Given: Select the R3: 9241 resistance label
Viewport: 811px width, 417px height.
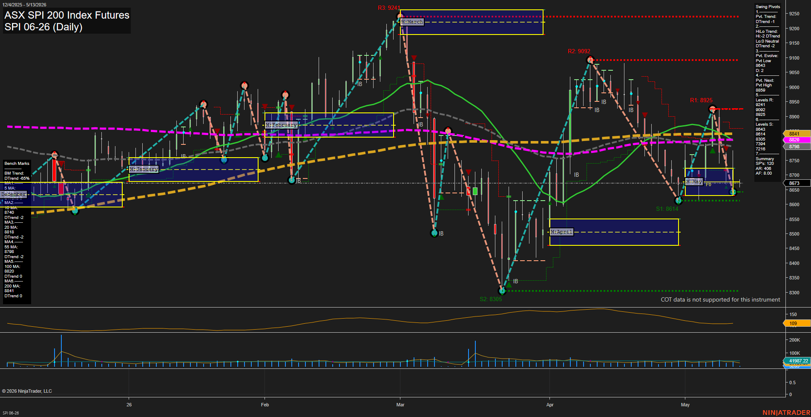Looking at the screenshot, I should 389,8.
